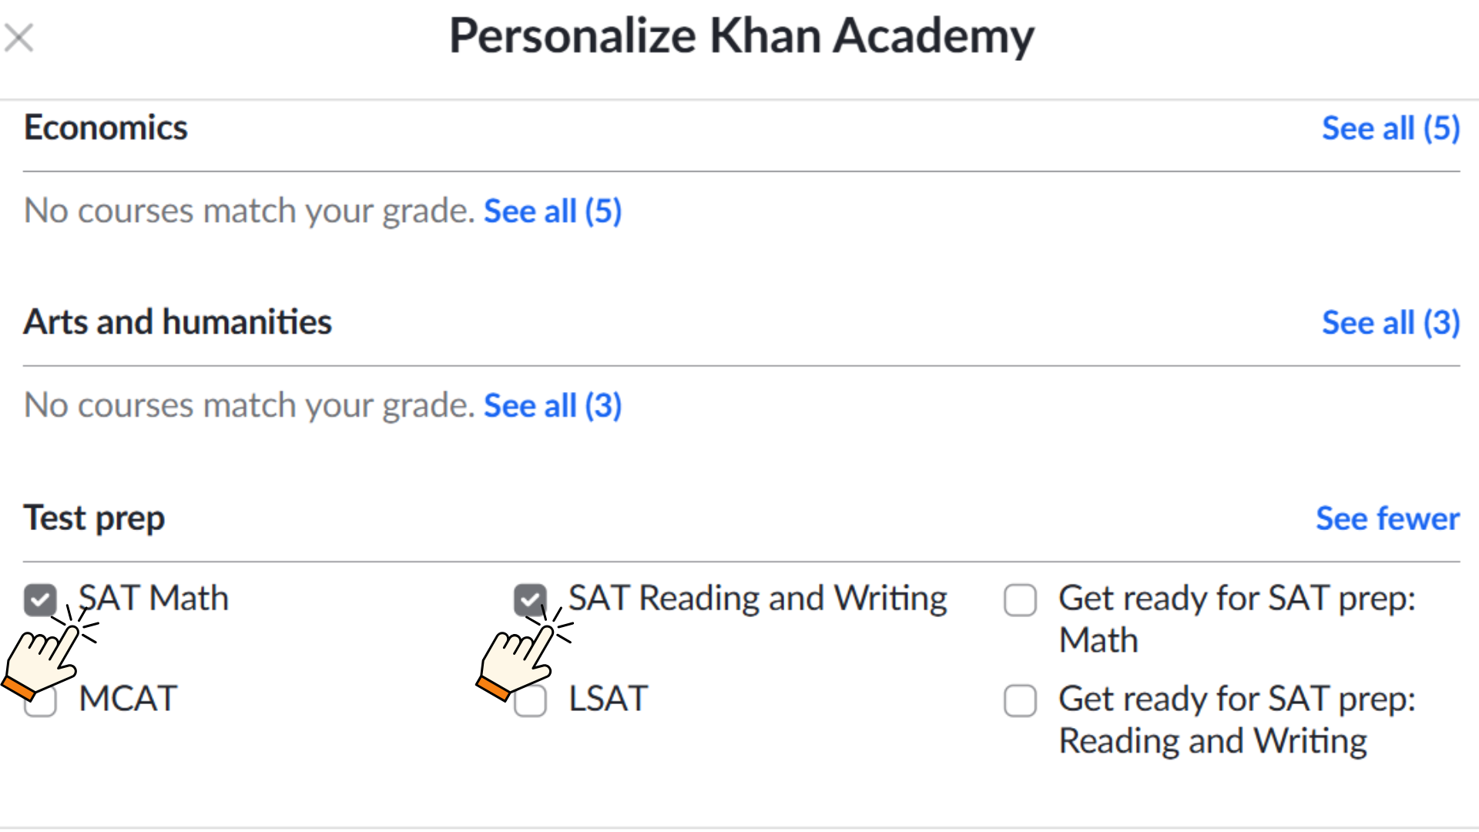Open inline See all (5) under Economics
This screenshot has width=1479, height=832.
click(552, 211)
